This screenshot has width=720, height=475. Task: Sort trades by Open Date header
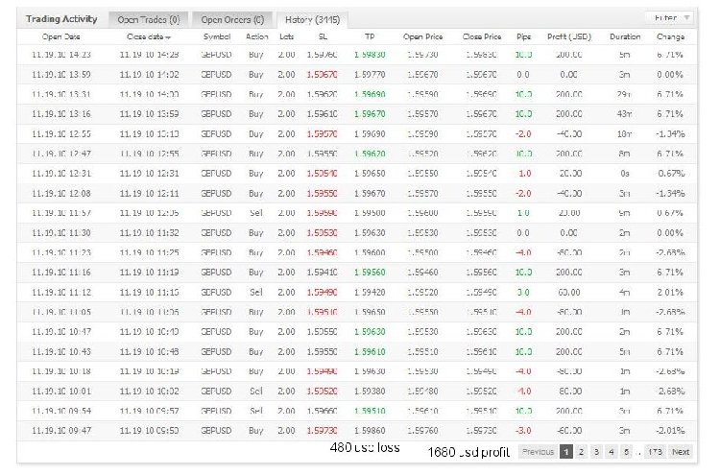point(65,36)
